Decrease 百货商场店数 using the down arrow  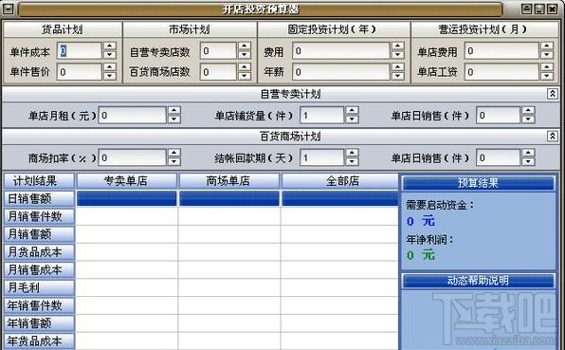click(x=245, y=76)
